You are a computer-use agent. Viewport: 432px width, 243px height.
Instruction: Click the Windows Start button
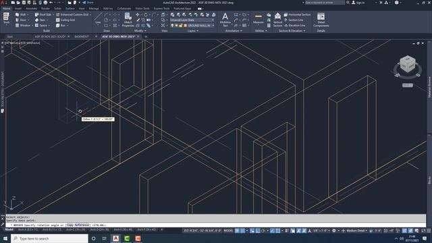pyautogui.click(x=5, y=238)
